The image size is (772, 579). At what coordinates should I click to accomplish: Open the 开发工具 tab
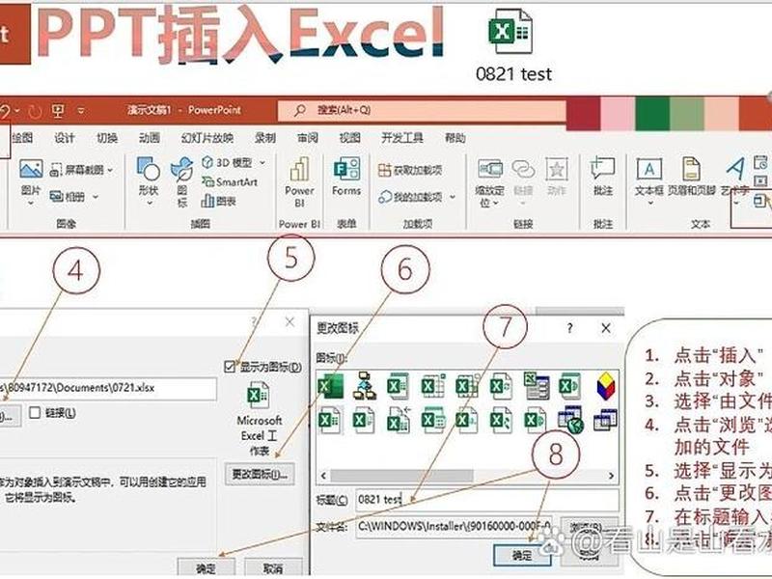click(x=402, y=138)
